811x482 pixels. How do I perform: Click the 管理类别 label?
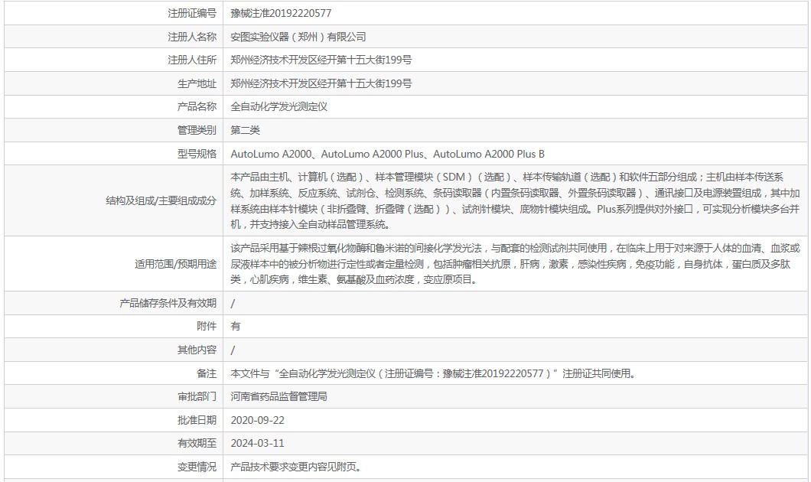197,130
